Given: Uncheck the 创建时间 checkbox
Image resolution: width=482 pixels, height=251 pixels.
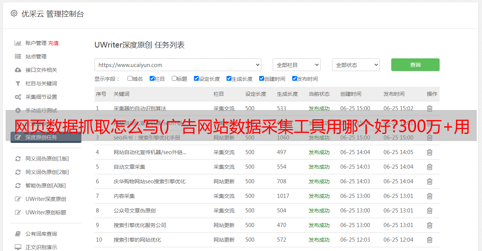Looking at the screenshot, I should coord(261,79).
